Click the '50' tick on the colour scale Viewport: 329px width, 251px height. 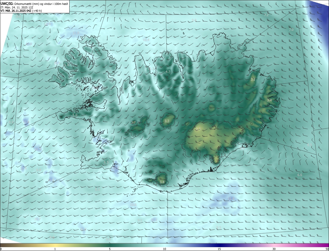[x=327, y=249]
